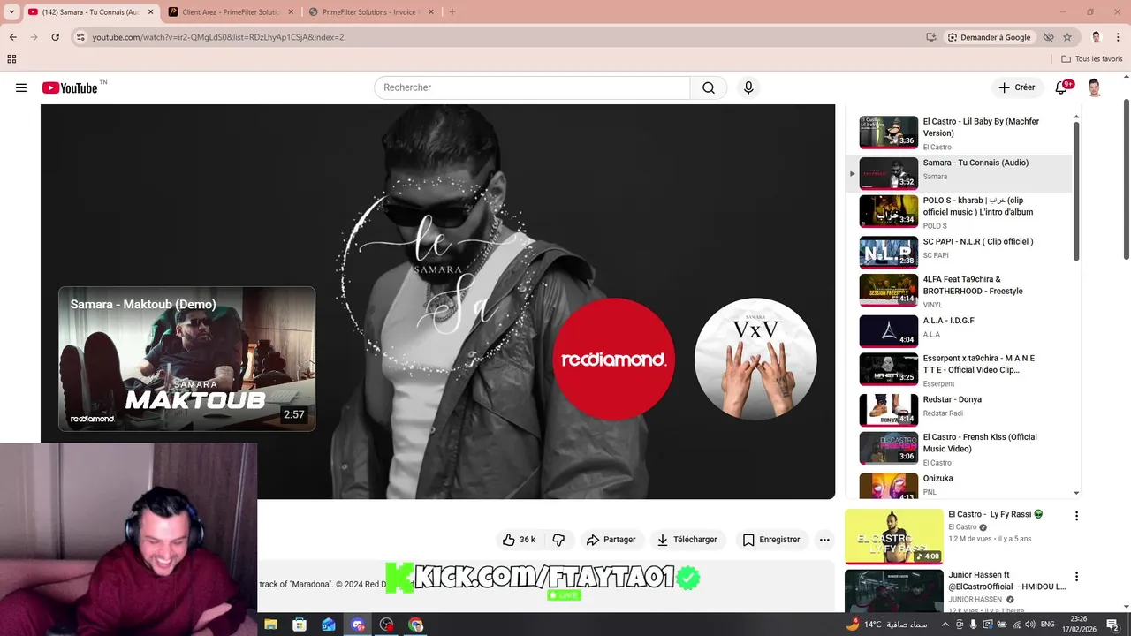Image resolution: width=1131 pixels, height=636 pixels.
Task: Play El Castro Lil Baby By playlist item
Action: click(x=959, y=132)
